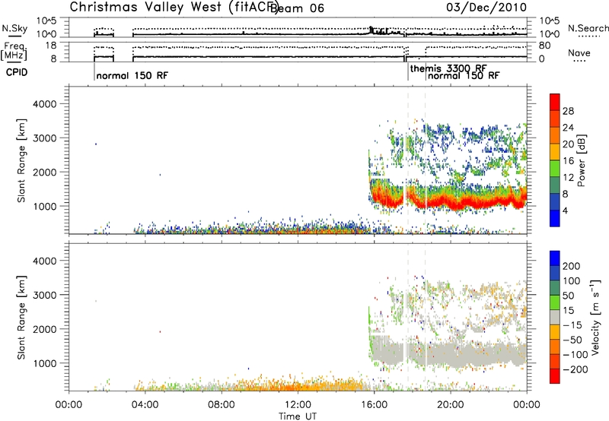Click the 'Power [dB]' colorbar label
609x421 pixels.
582,160
